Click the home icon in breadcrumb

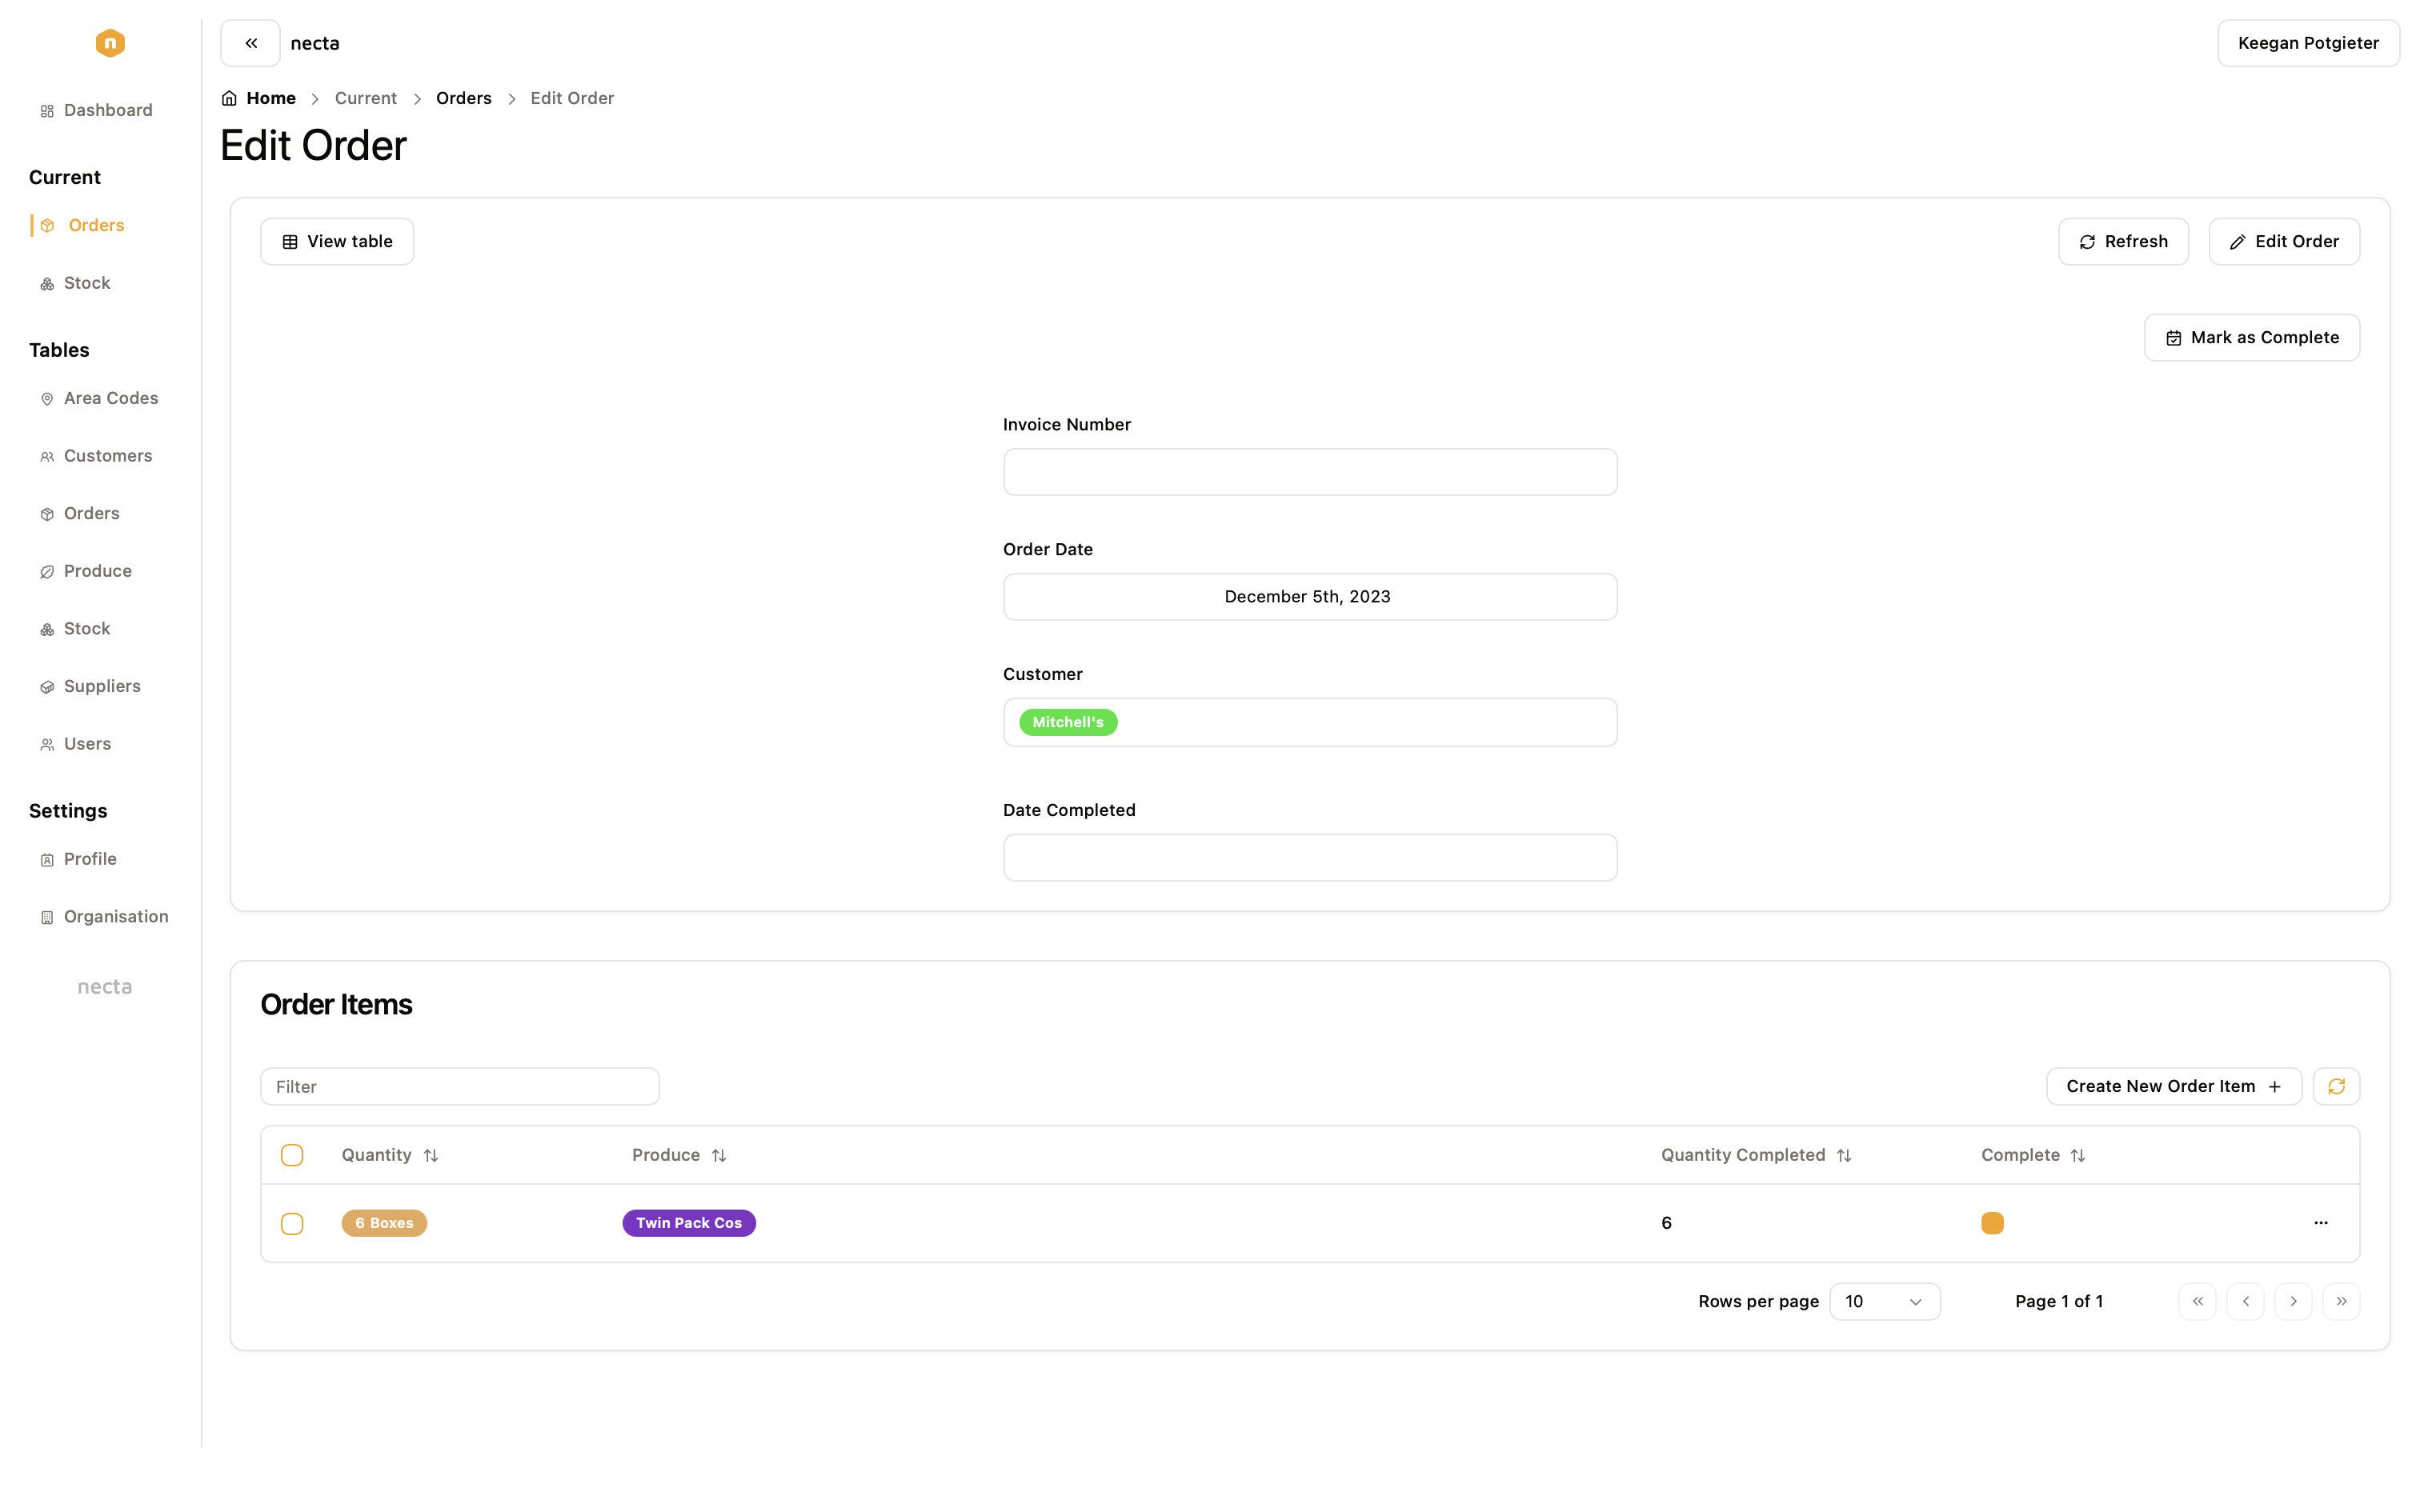tap(229, 98)
